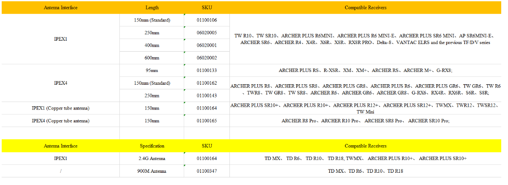Click SKU 06020005
Image resolution: width=508 pixels, height=185 pixels.
click(x=207, y=33)
